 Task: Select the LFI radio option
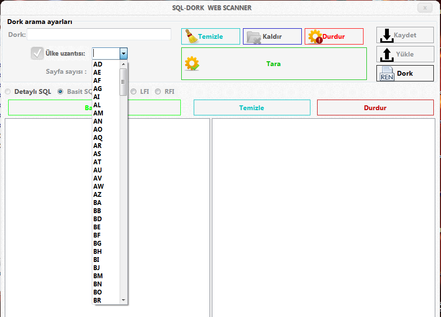tap(133, 91)
